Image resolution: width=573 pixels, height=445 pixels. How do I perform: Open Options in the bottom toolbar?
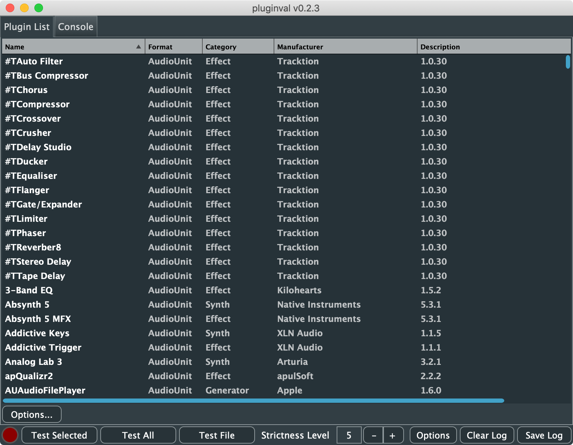pyautogui.click(x=433, y=435)
